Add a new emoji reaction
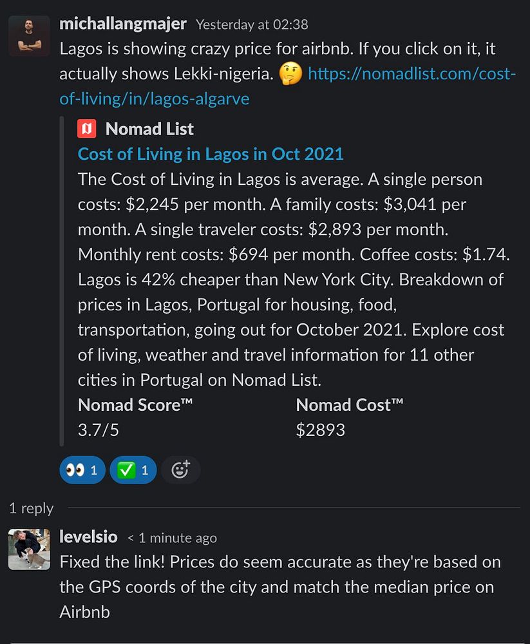This screenshot has width=530, height=644. pyautogui.click(x=180, y=470)
